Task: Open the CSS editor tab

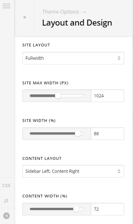Action: (x=6, y=185)
